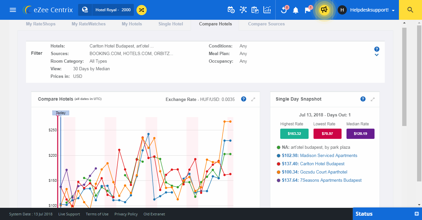
Task: Toggle Gozsdu Court Aparthotel legend dot
Action: tap(279, 172)
